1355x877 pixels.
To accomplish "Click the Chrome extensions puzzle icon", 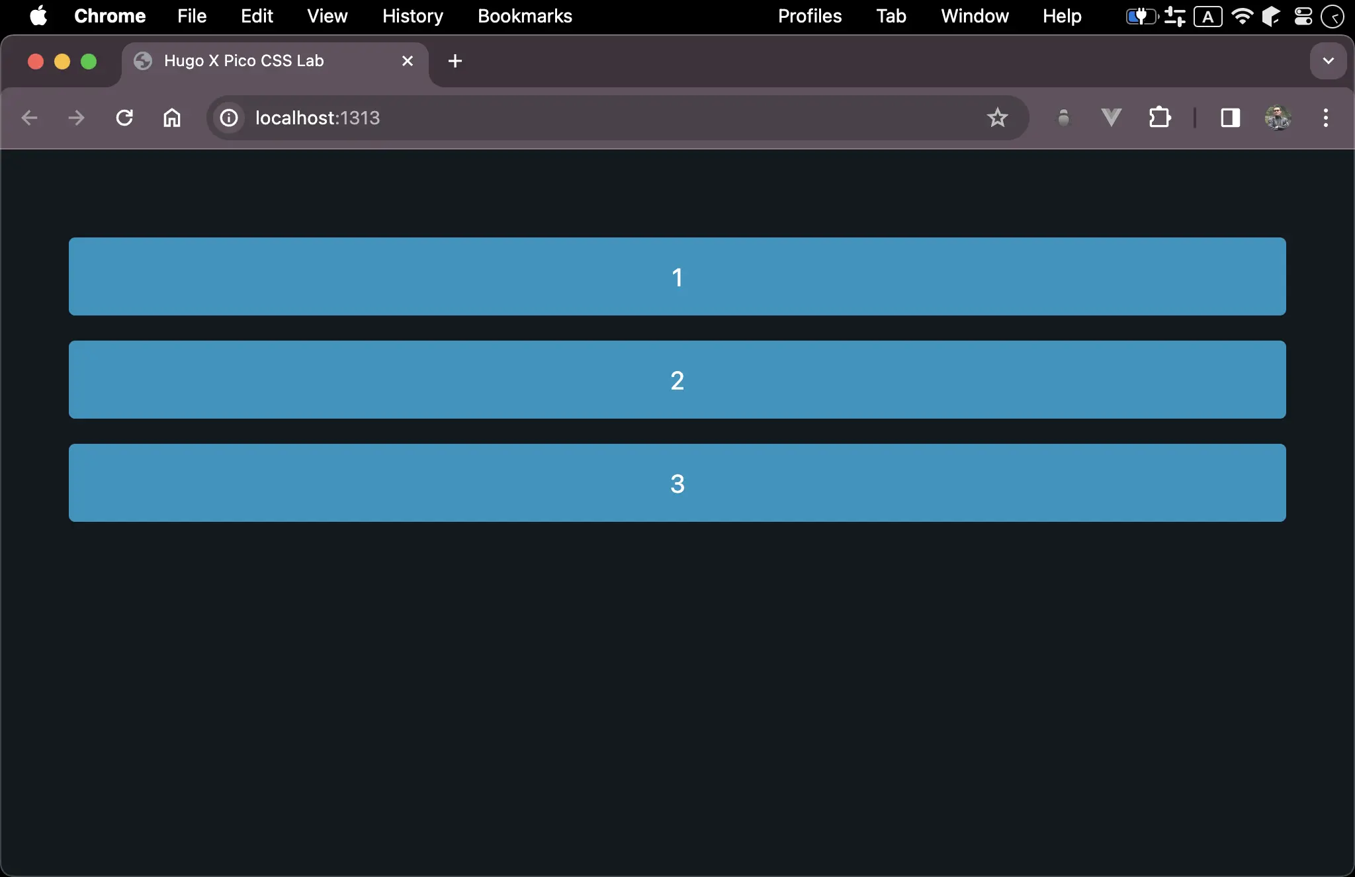I will click(1161, 118).
